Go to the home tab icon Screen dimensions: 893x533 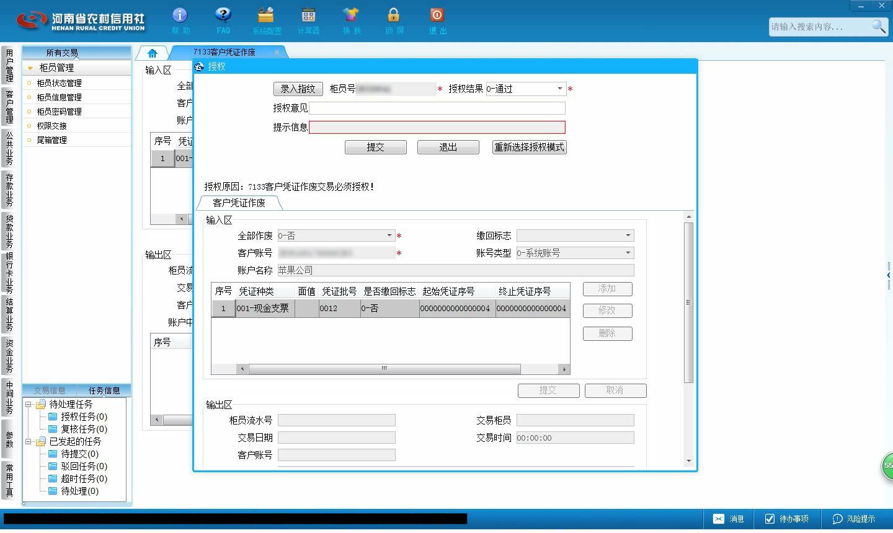point(153,53)
